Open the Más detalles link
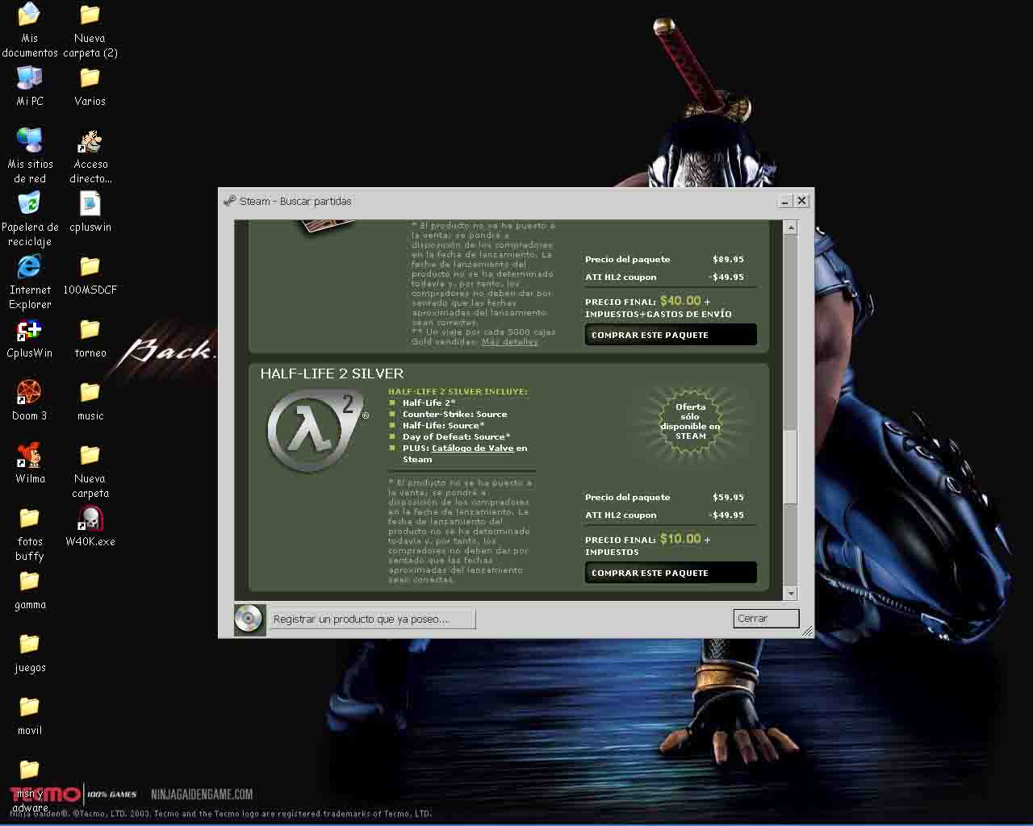 tap(509, 342)
